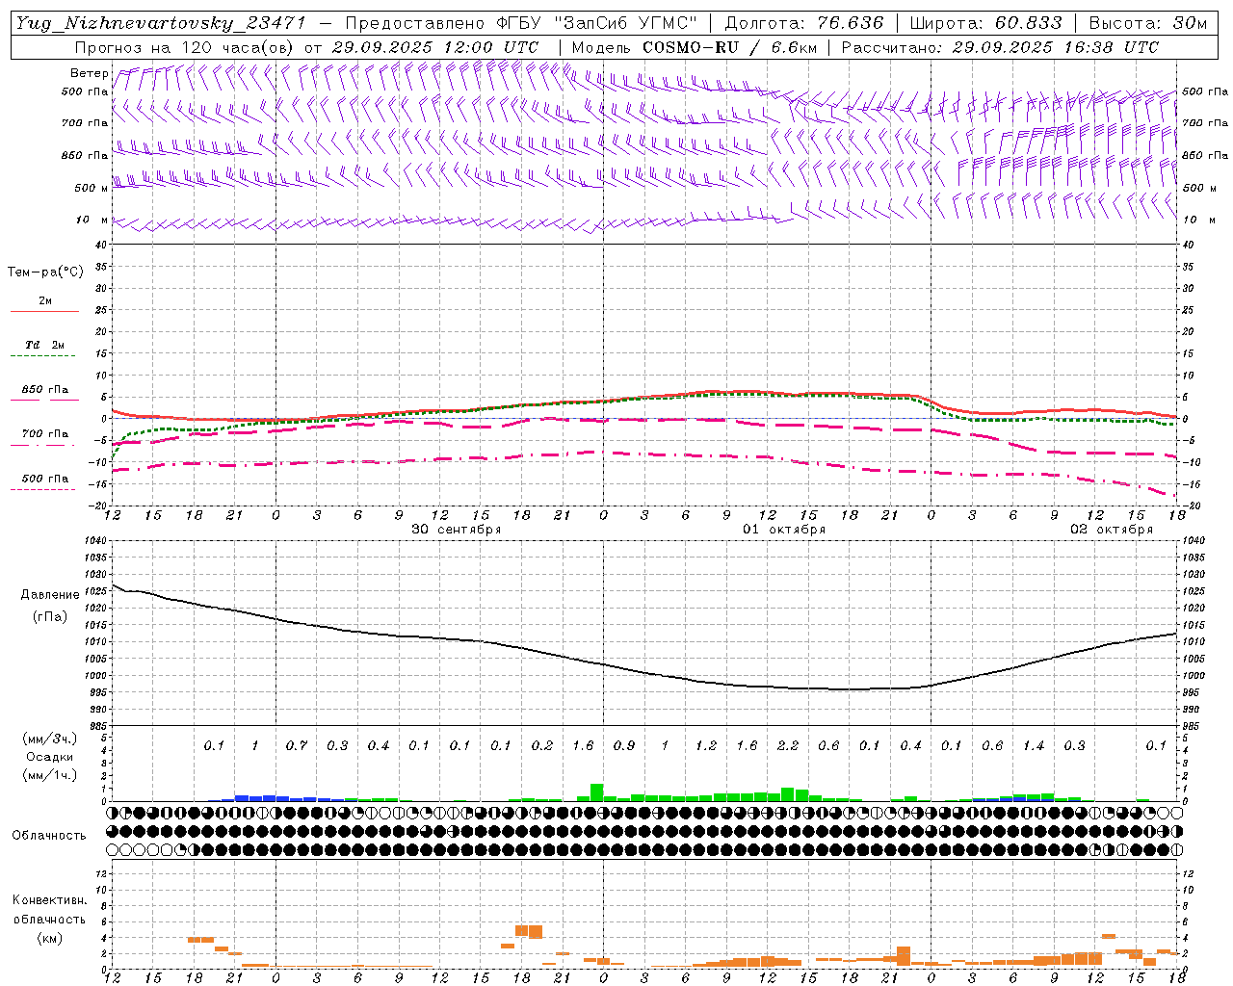The height and width of the screenshot is (986, 1233).
Task: Click the '2.2' three-hour precipitation value
Action: tap(788, 745)
